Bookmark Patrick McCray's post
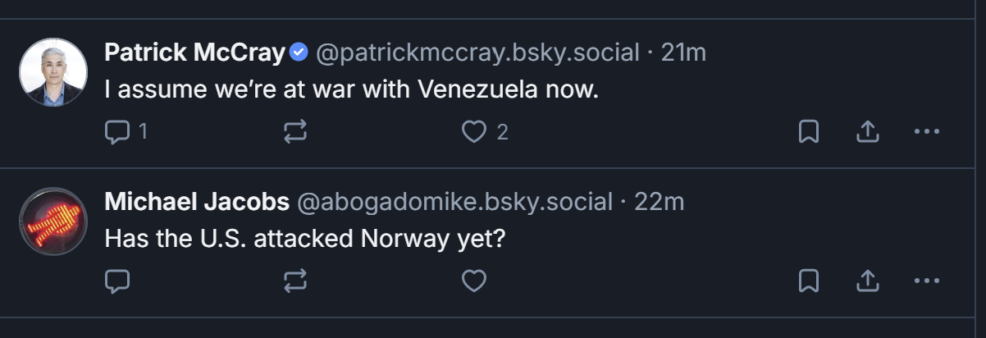 coord(809,132)
